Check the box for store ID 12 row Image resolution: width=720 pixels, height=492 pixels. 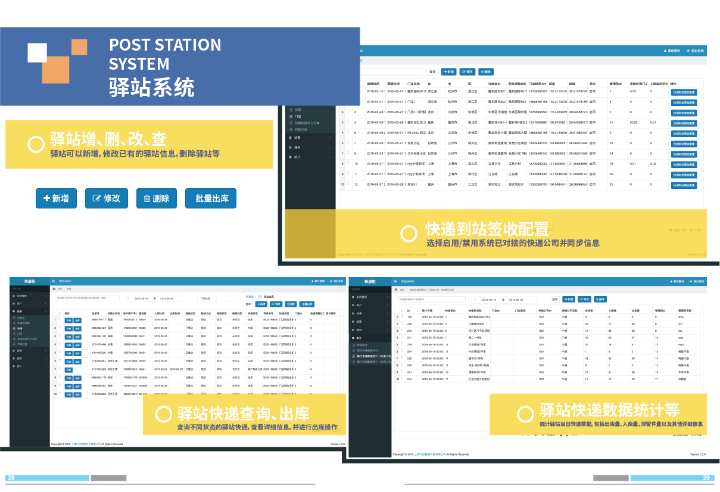pyautogui.click(x=349, y=184)
